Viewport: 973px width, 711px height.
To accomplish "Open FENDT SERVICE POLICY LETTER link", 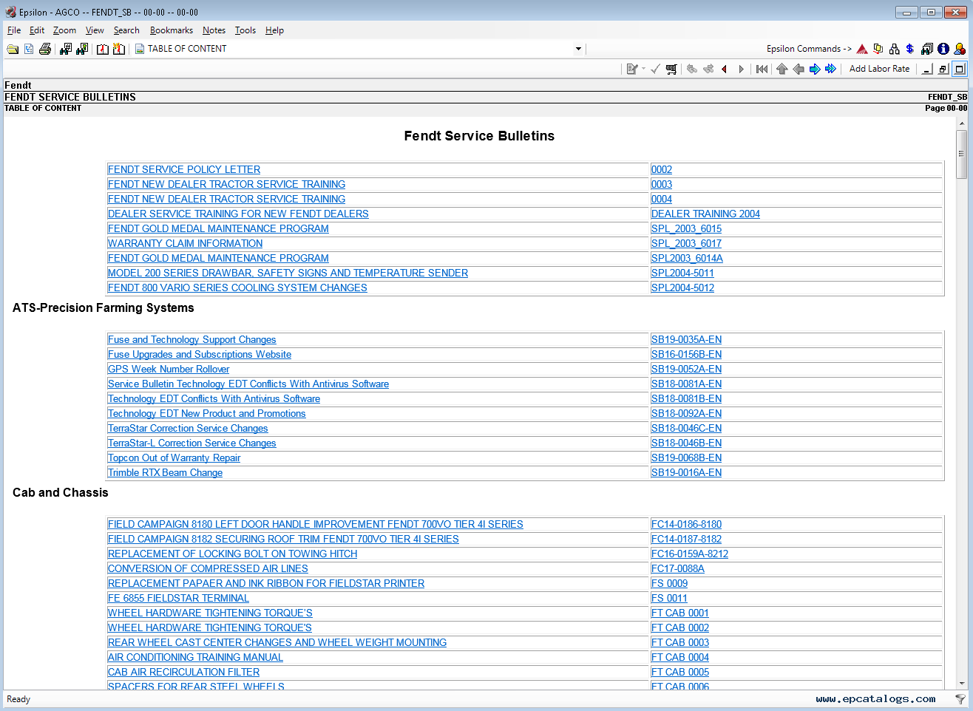I will point(184,169).
